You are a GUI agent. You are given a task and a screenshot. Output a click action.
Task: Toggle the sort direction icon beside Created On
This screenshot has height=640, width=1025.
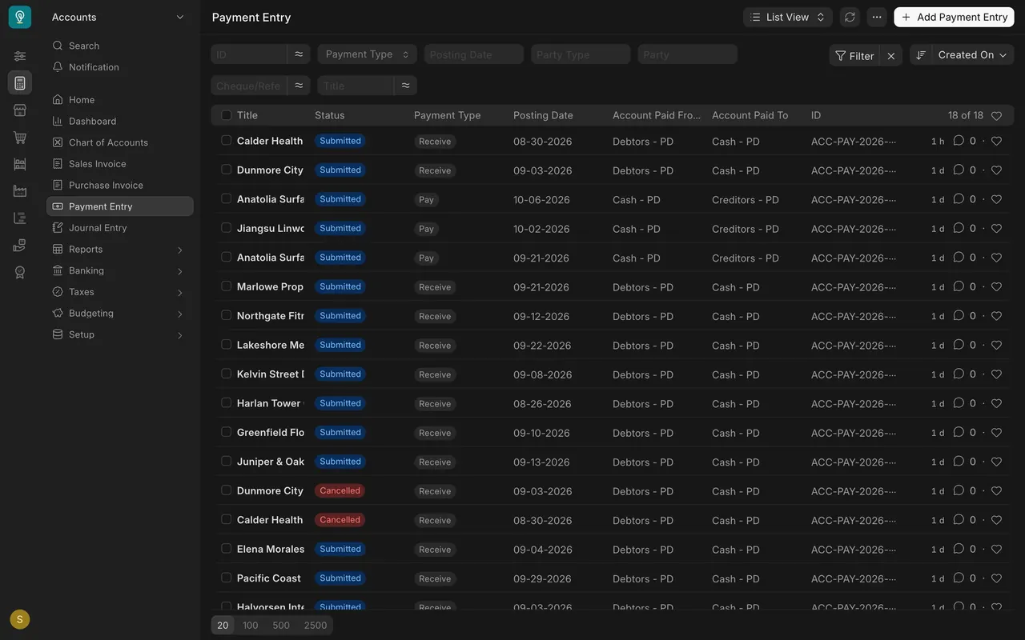(921, 55)
